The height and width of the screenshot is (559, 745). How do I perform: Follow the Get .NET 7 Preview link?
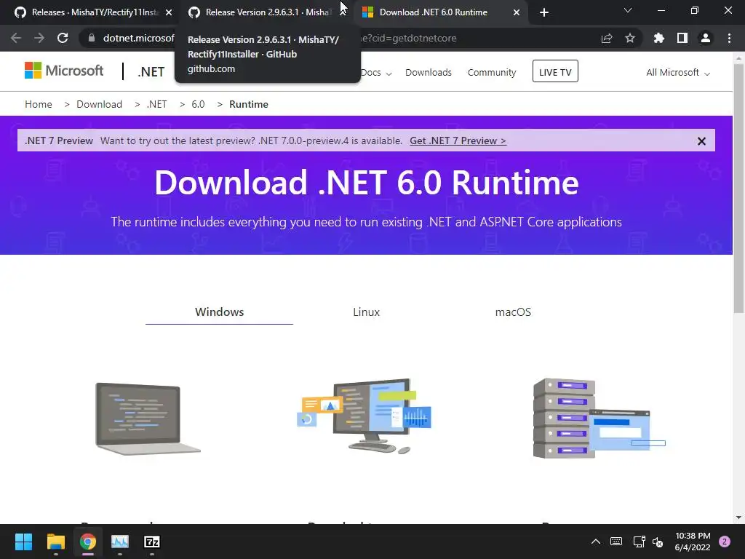[458, 140]
